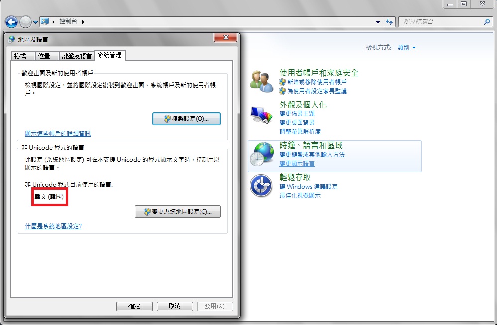Click 讓 Windows 建議設定 link
The width and height of the screenshot is (497, 325).
point(308,187)
